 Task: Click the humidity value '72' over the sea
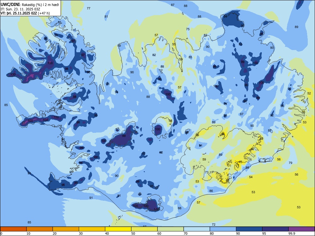[214, 225]
